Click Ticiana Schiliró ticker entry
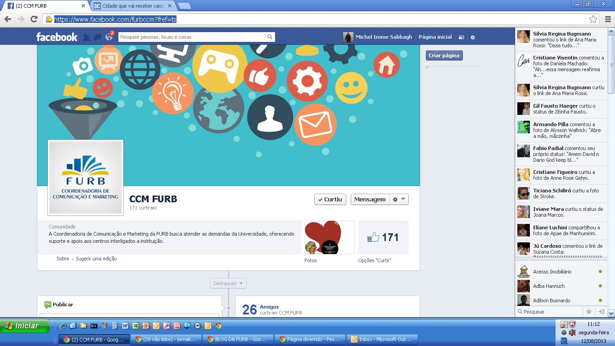 pos(561,193)
